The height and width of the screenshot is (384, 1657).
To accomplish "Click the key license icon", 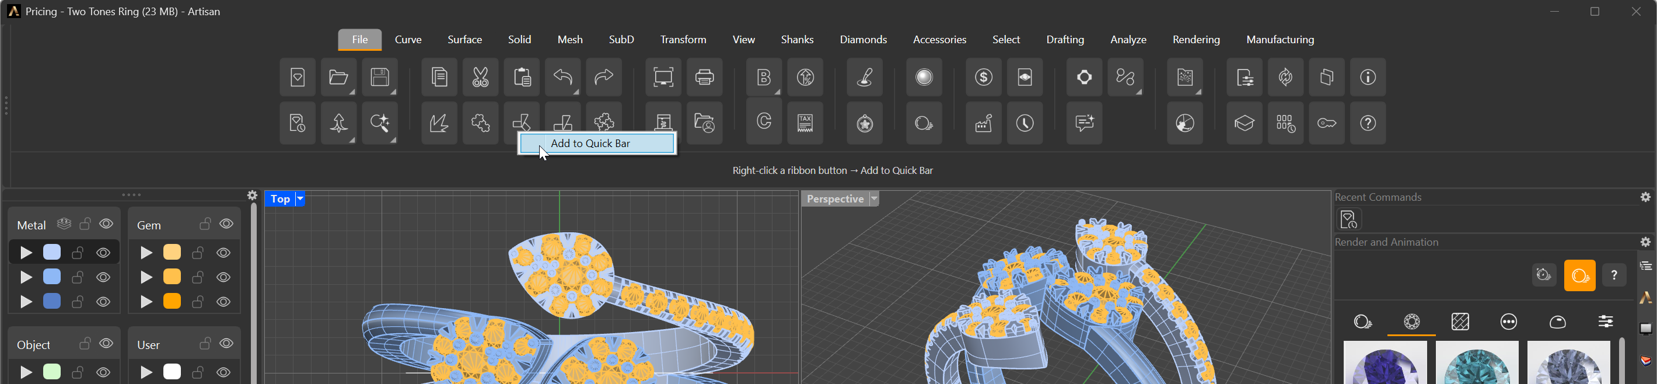I will [1327, 122].
